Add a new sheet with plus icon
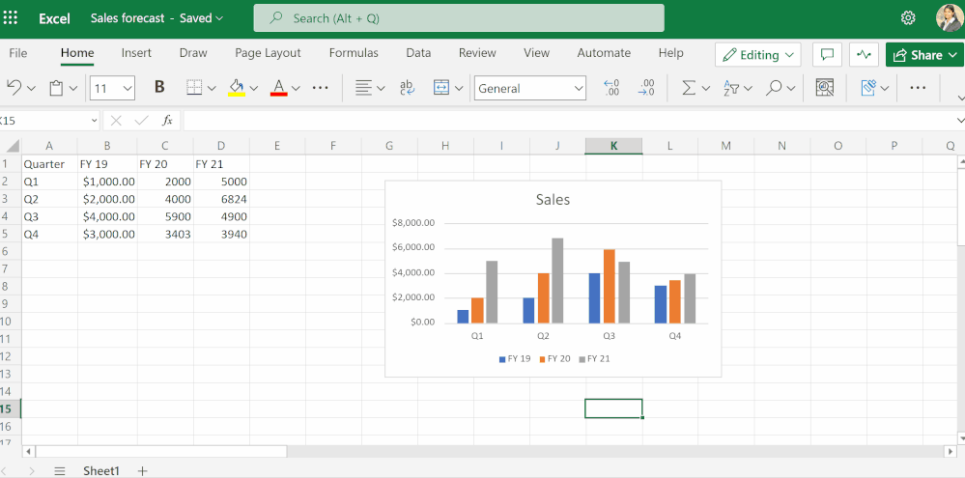 pyautogui.click(x=142, y=470)
